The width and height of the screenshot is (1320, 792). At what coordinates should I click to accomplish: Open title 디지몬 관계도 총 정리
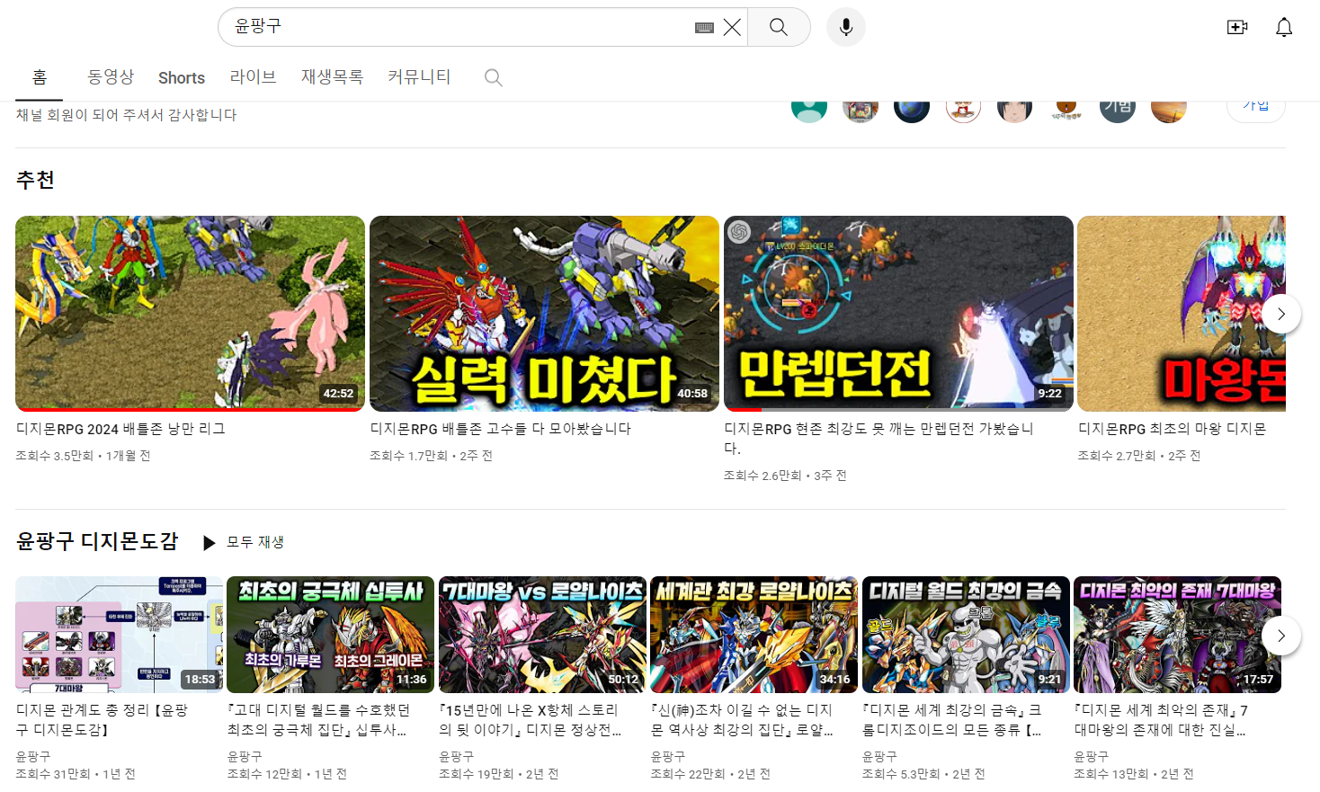click(103, 720)
